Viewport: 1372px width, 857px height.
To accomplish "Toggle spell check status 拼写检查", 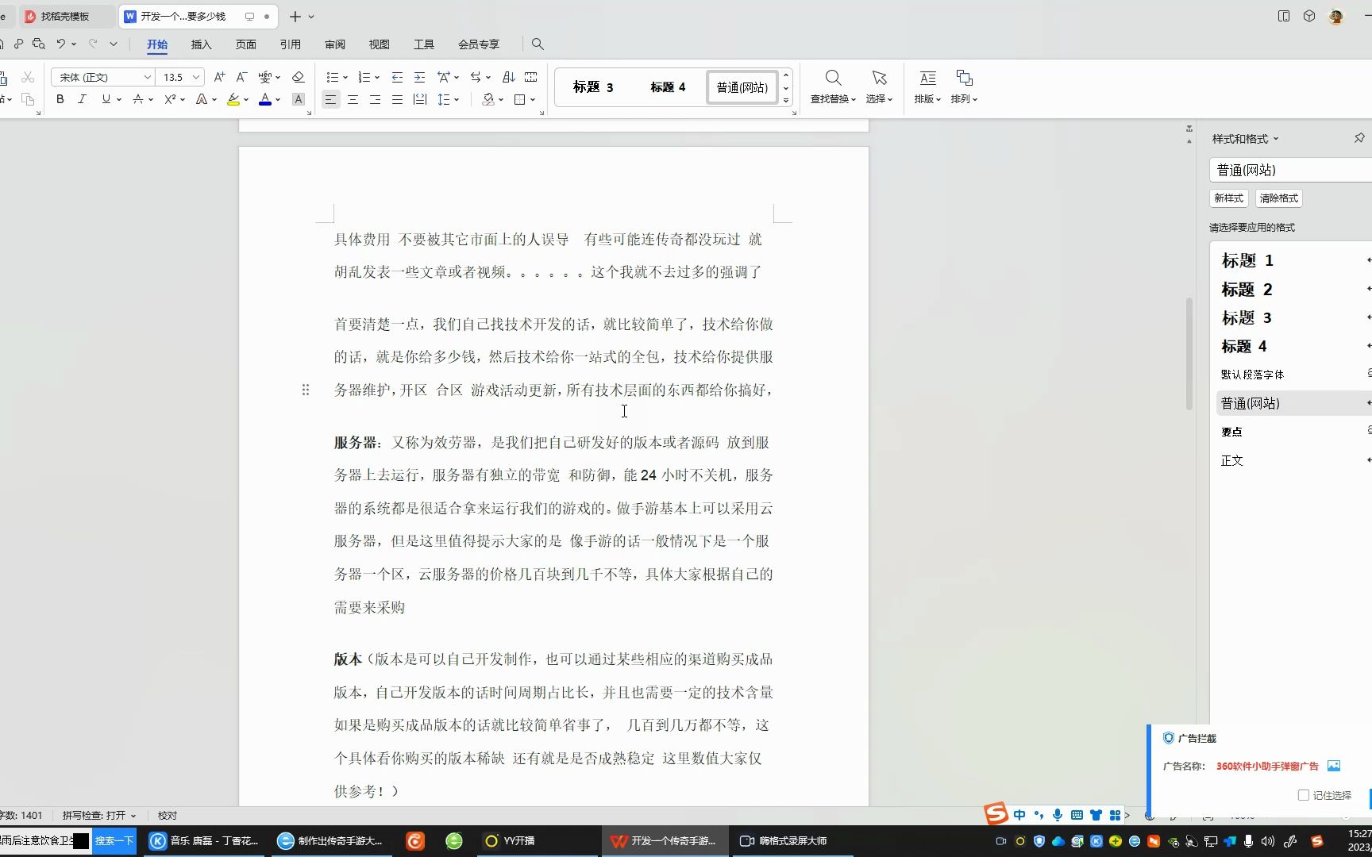I will [99, 815].
